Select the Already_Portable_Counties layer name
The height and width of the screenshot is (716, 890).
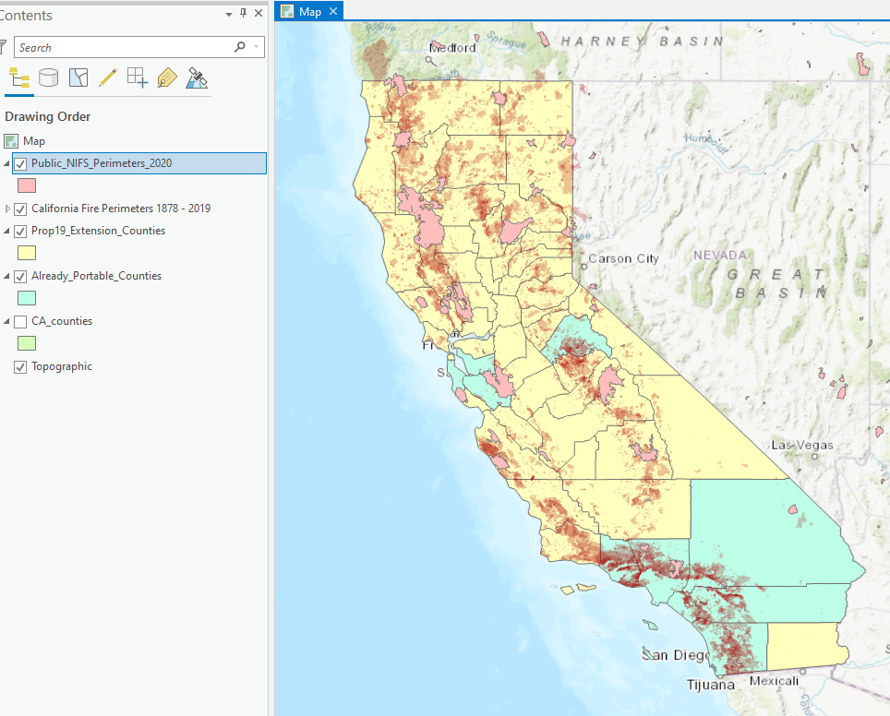coord(97,276)
